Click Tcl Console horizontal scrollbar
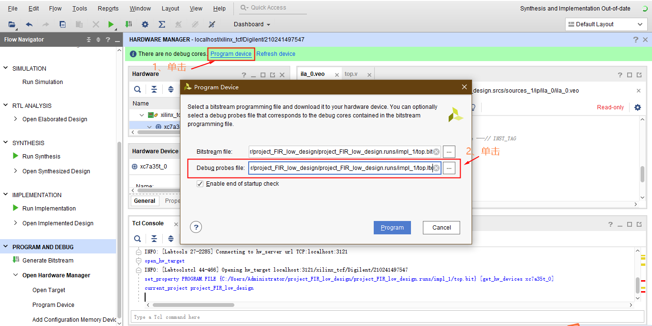Screen dimensions: 652x326 pos(193,305)
